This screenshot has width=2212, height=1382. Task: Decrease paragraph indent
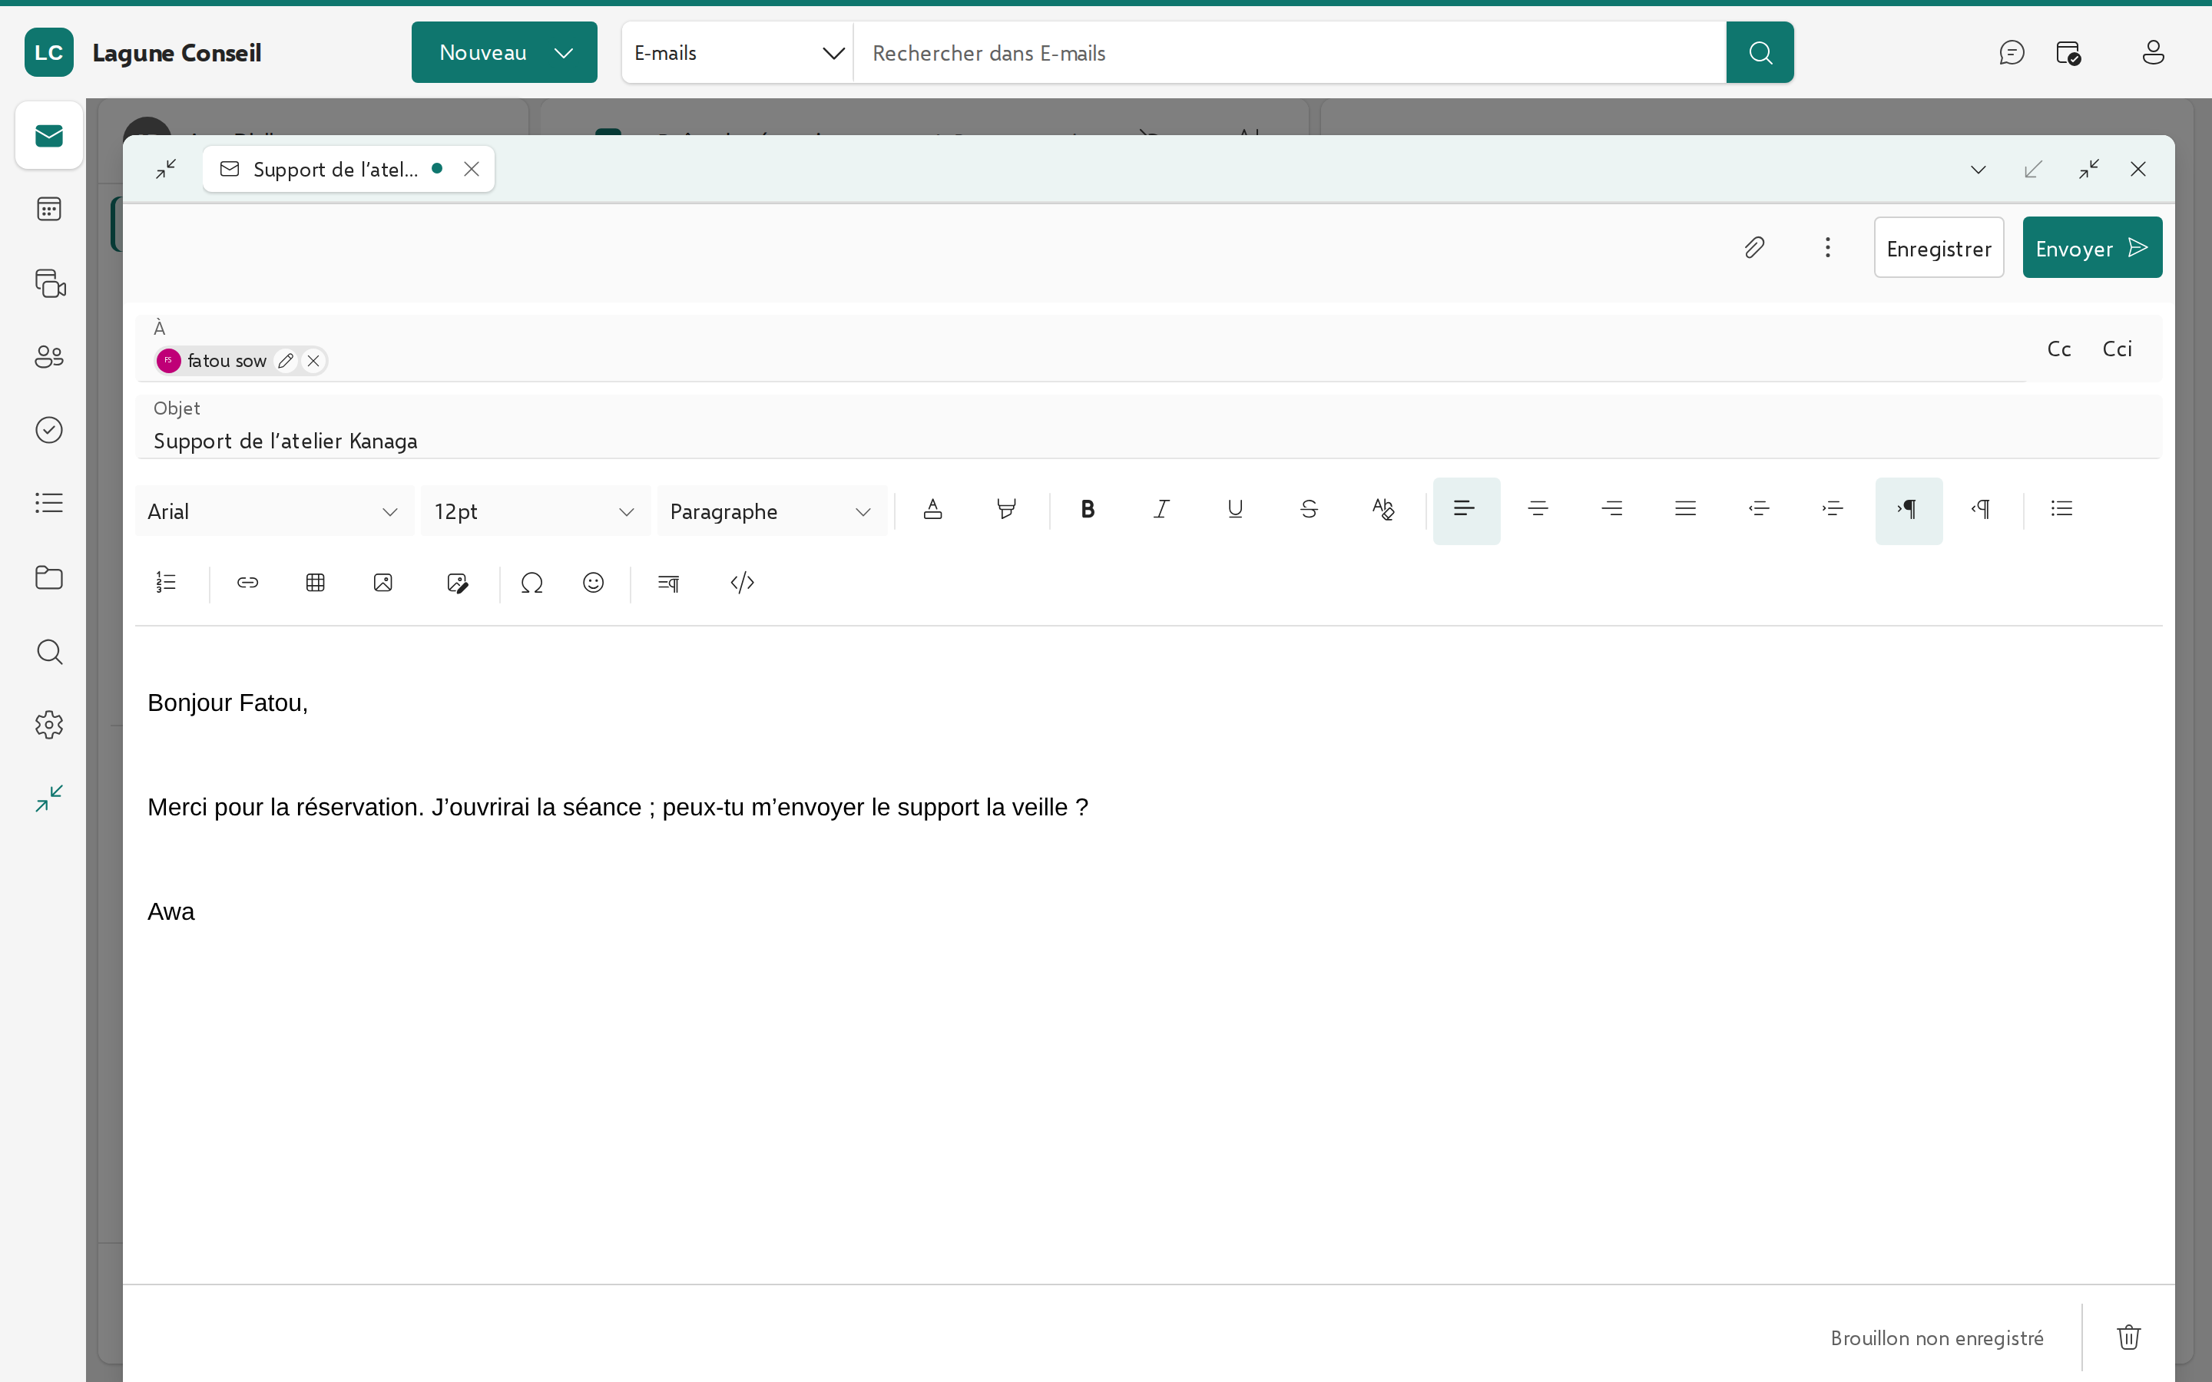point(1760,510)
